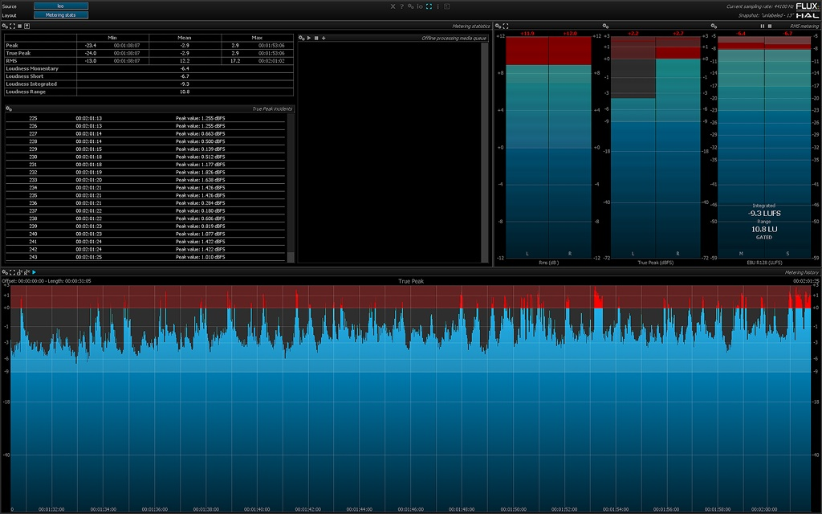The image size is (822, 514).
Task: Click the True Peak history graph title
Action: coord(411,281)
